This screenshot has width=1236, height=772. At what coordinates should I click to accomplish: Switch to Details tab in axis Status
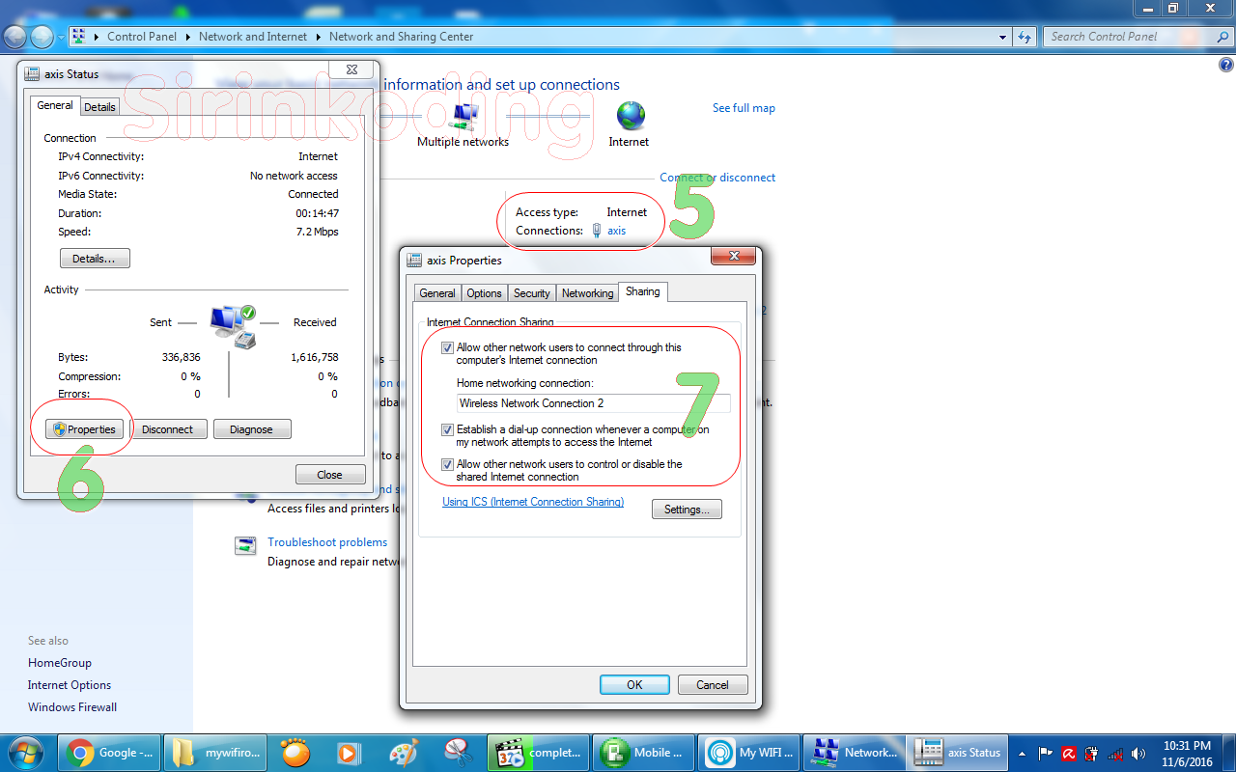click(99, 107)
